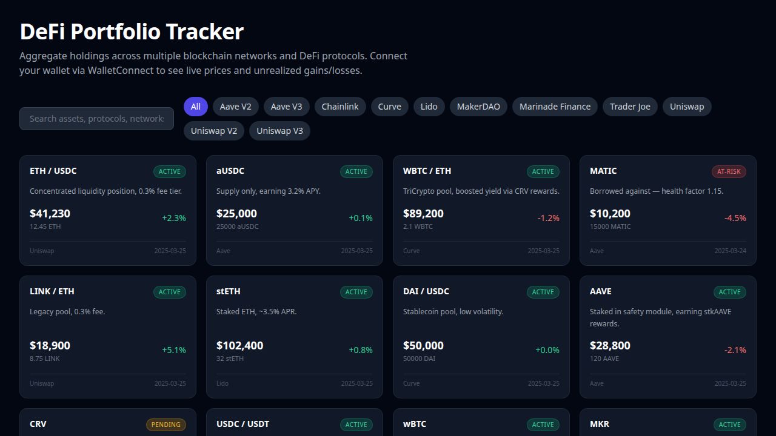776x436 pixels.
Task: Open the WBTC / ETH card title
Action: (x=427, y=171)
